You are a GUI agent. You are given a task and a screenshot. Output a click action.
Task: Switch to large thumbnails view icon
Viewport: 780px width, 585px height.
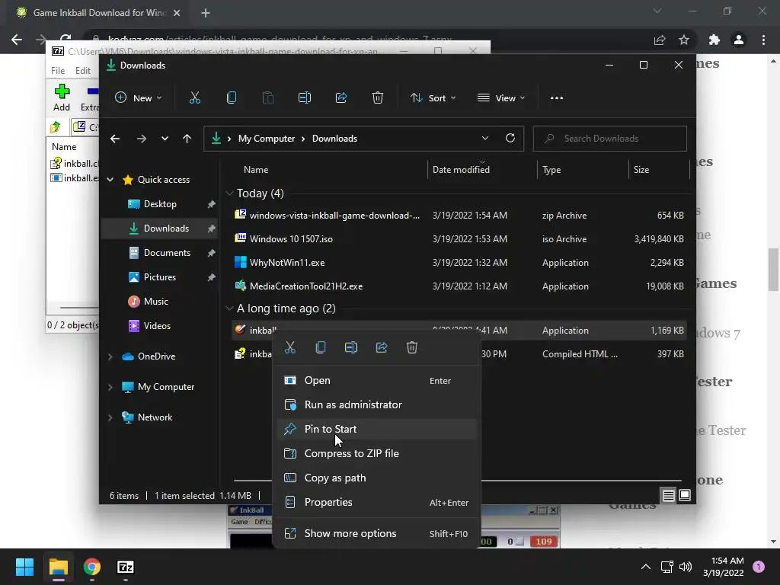tap(685, 495)
